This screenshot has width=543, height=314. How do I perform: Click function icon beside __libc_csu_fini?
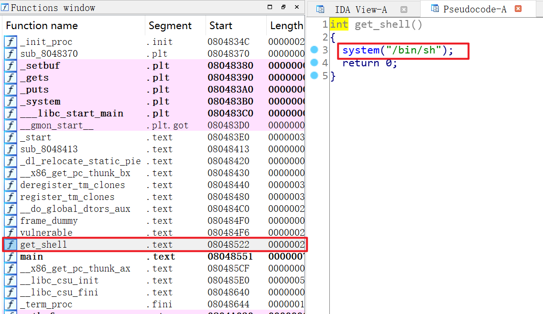(x=11, y=292)
